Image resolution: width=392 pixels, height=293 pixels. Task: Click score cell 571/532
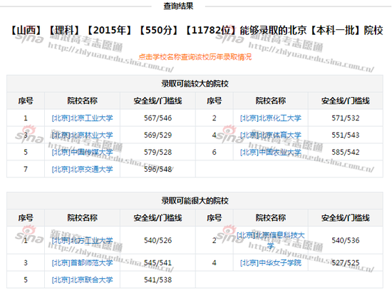(346, 118)
